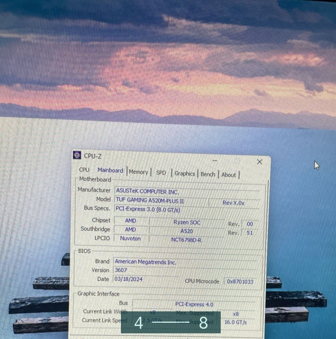
Task: Open the Graphics tab
Action: 185,174
